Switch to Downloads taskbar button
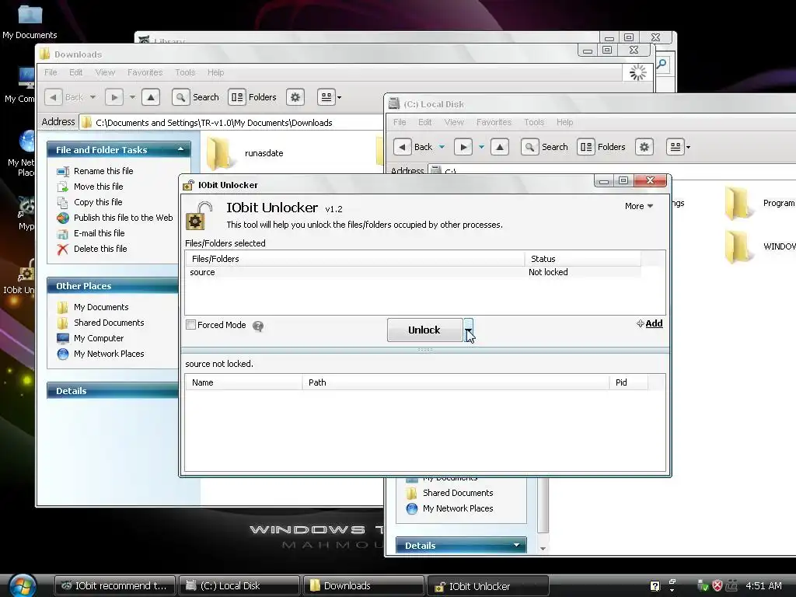The height and width of the screenshot is (597, 796). click(364, 586)
